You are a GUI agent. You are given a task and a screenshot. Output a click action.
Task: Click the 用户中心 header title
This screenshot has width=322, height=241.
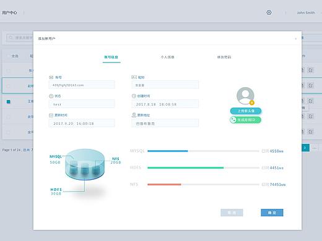click(x=9, y=12)
